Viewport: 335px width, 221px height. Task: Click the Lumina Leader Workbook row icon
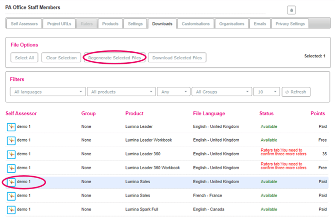(11, 141)
